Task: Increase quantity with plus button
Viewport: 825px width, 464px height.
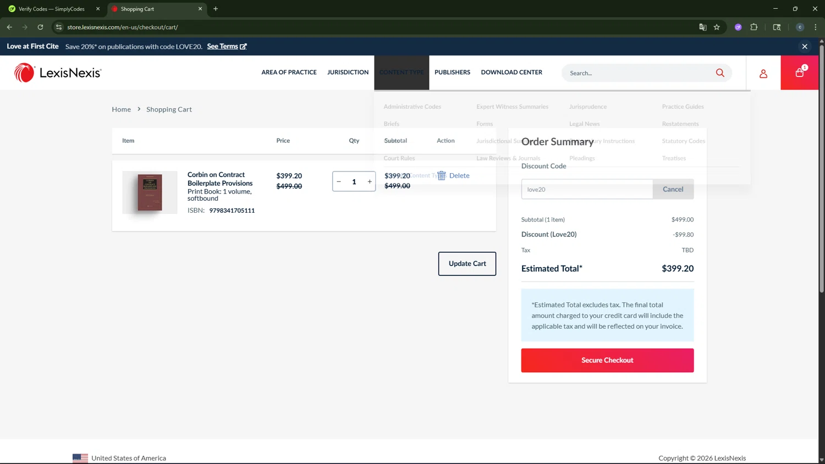Action: (x=370, y=181)
